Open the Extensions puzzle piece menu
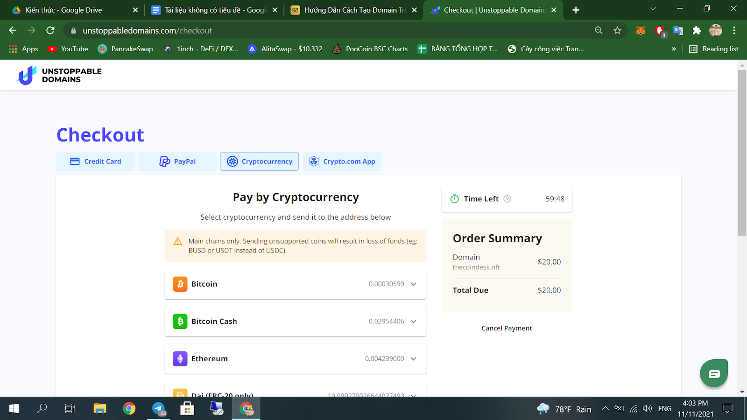This screenshot has height=420, width=747. [697, 30]
